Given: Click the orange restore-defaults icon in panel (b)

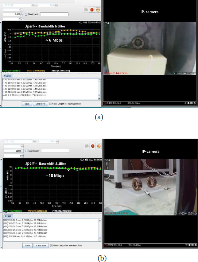Looking at the screenshot, I should click(x=99, y=146).
